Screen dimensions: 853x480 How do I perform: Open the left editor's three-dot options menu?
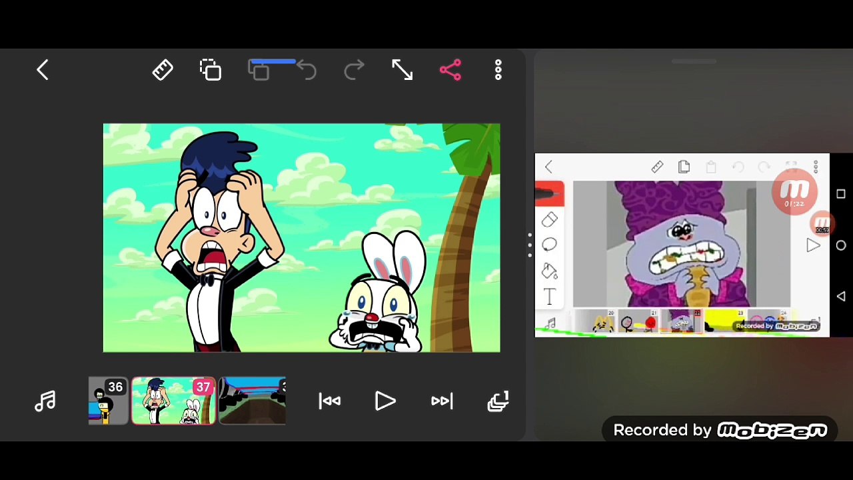point(498,70)
